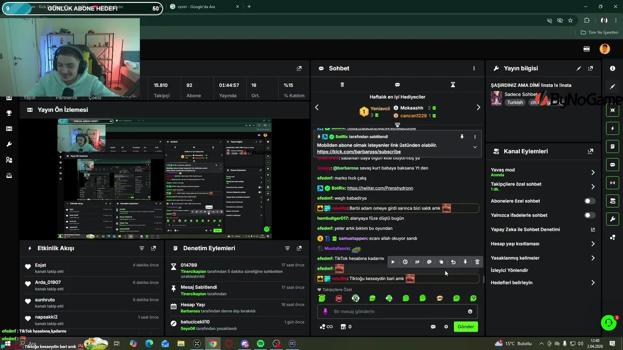
Task: Toggle Yalnızca ifadelerle sohbet switch
Action: coord(589,215)
